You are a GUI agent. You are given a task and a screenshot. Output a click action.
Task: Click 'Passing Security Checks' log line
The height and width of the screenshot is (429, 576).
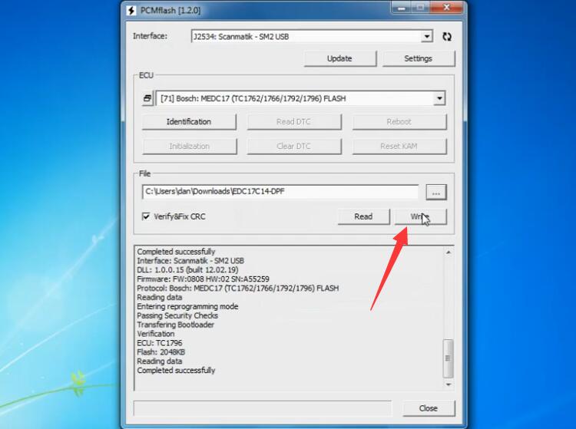click(177, 315)
